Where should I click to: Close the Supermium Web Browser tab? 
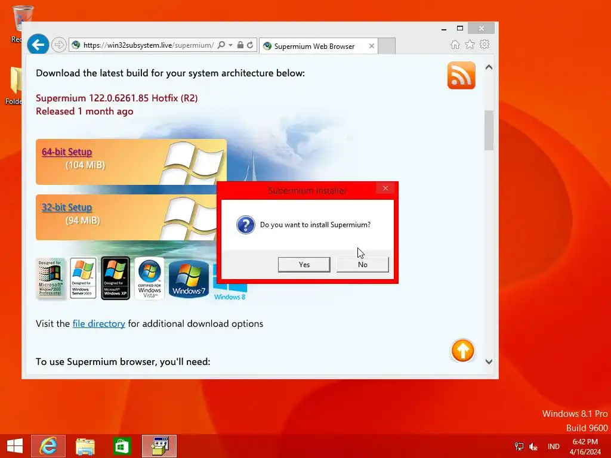[371, 46]
